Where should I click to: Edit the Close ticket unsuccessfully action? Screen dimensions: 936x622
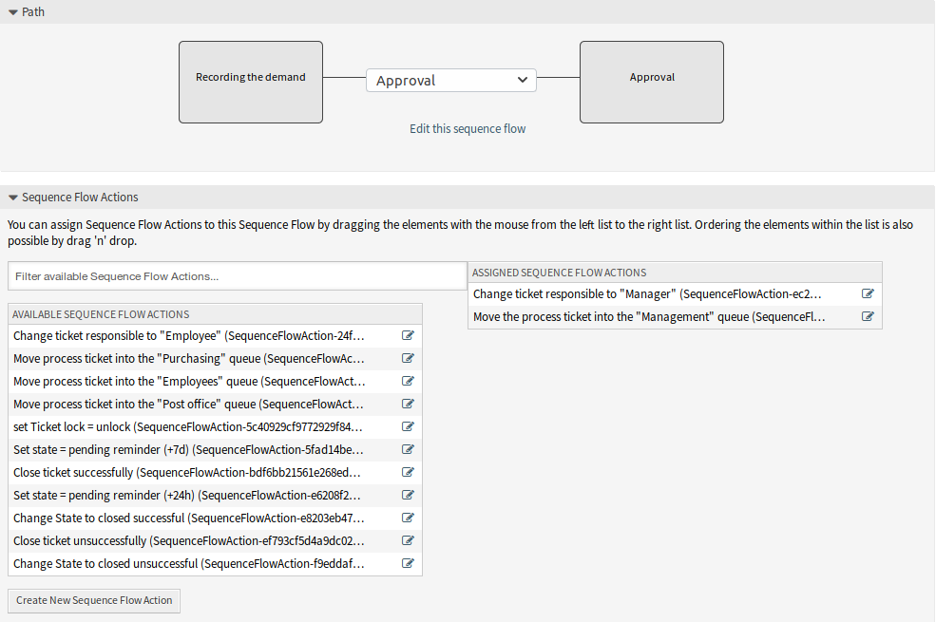(x=408, y=540)
